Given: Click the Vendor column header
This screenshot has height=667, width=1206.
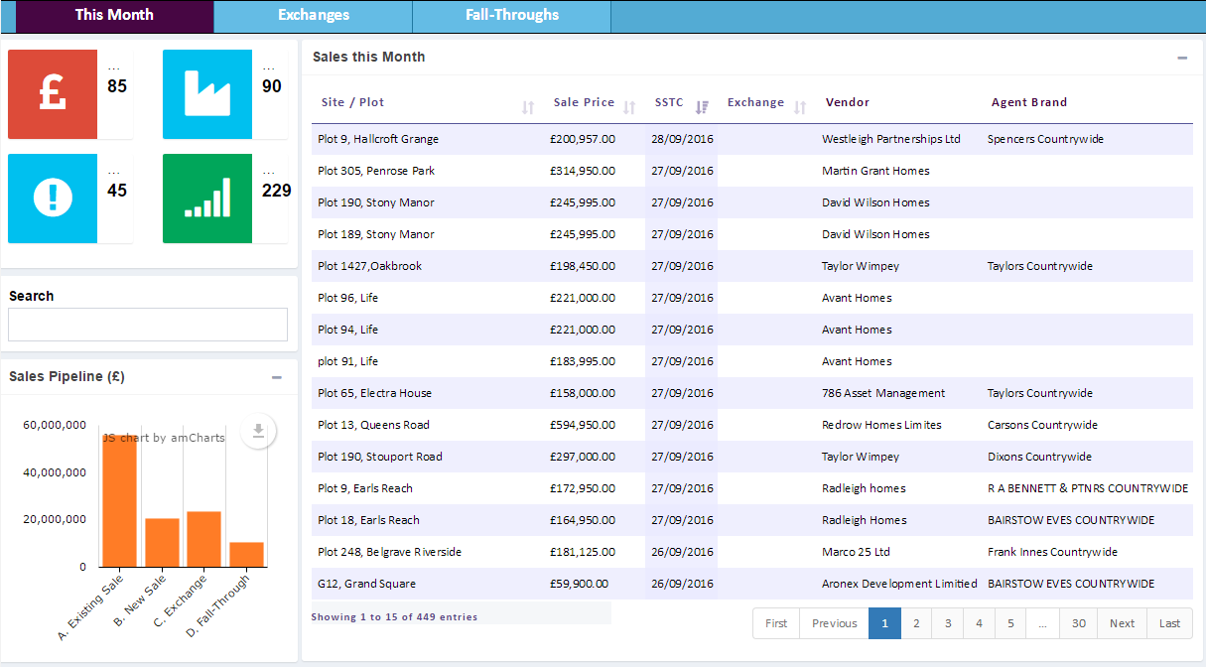Looking at the screenshot, I should [x=847, y=102].
